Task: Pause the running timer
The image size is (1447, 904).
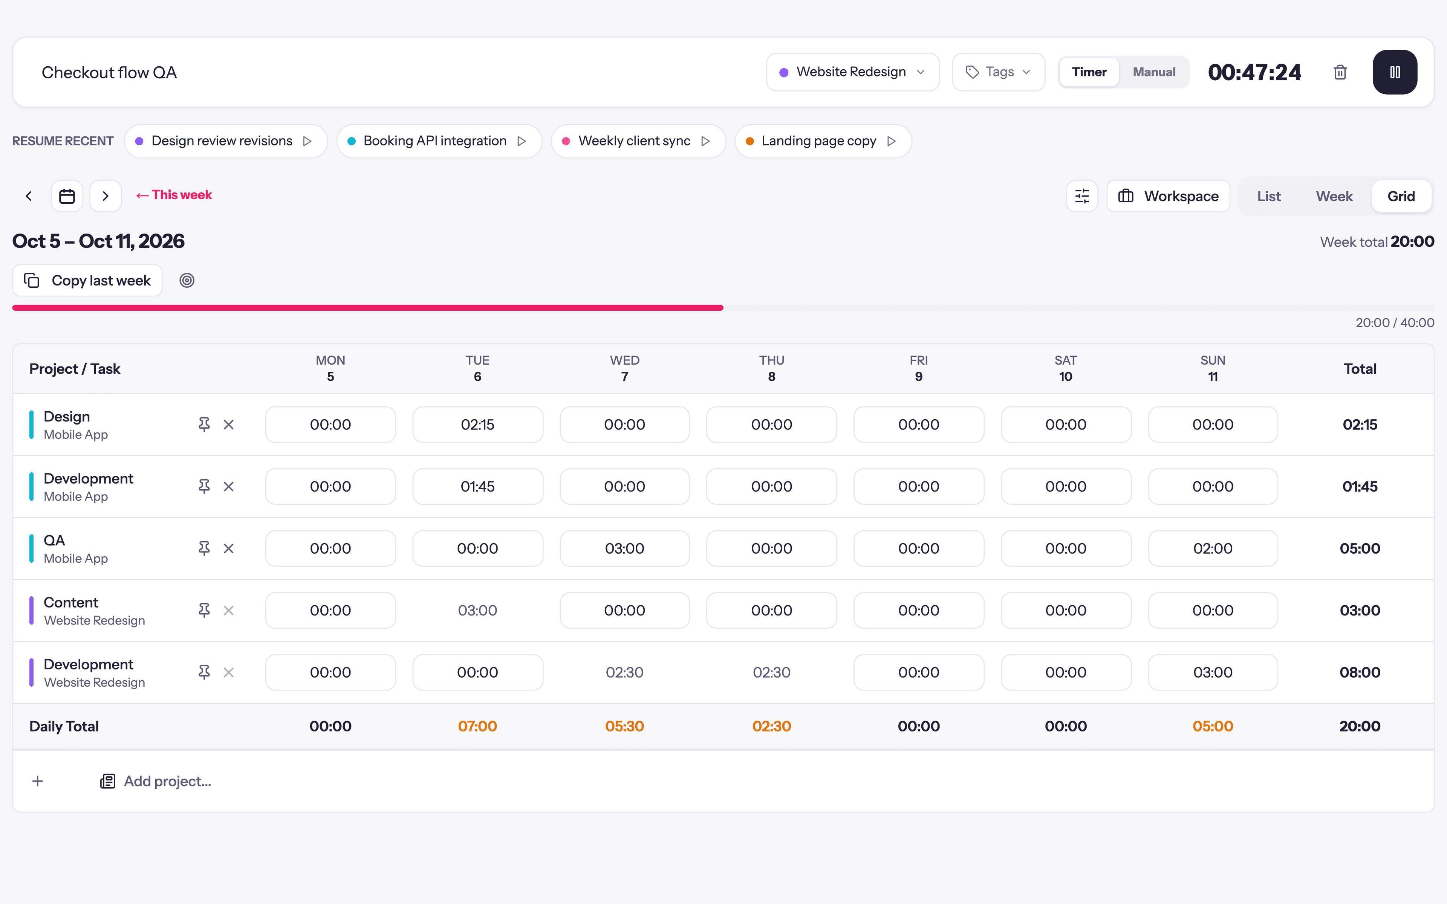Action: (x=1394, y=72)
